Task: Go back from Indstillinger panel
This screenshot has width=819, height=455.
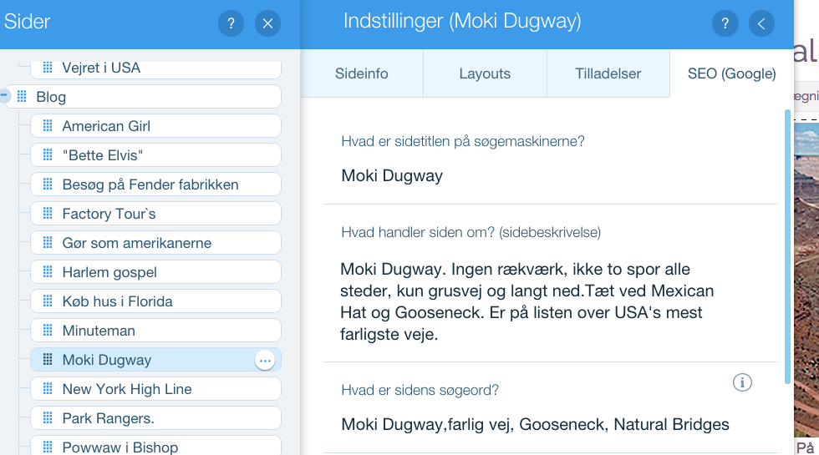Action: [x=761, y=23]
